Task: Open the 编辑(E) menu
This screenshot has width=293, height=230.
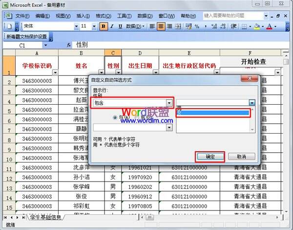Action: tap(42, 16)
